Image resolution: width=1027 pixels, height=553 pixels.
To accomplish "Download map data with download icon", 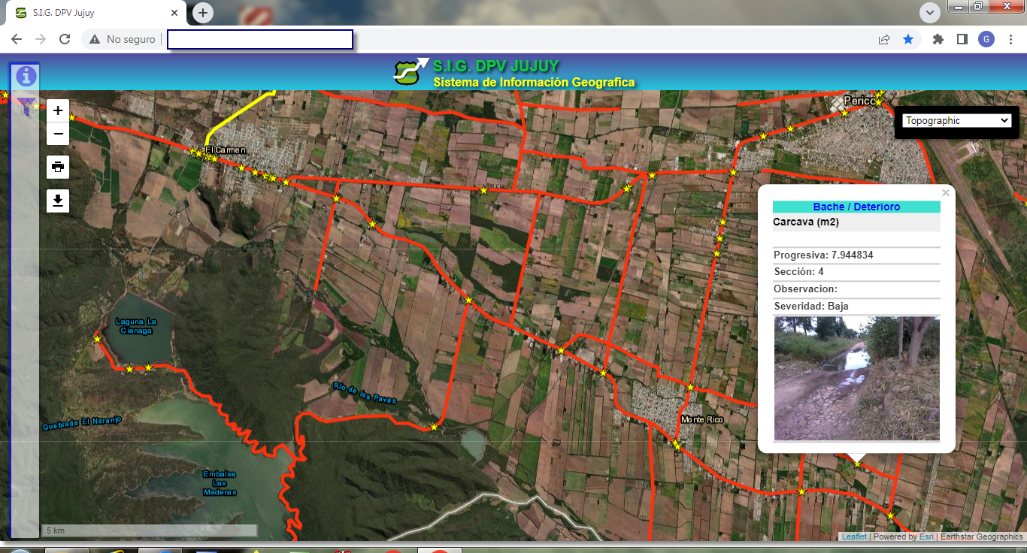I will tap(58, 201).
